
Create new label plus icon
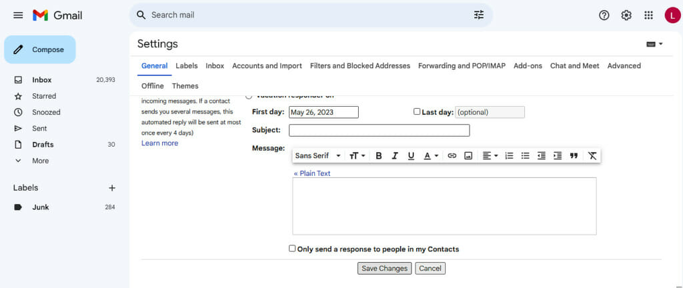pos(112,188)
